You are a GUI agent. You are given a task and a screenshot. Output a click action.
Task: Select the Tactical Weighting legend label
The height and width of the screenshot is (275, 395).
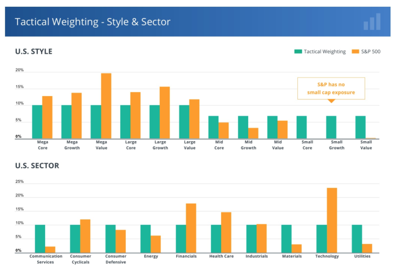coord(324,52)
